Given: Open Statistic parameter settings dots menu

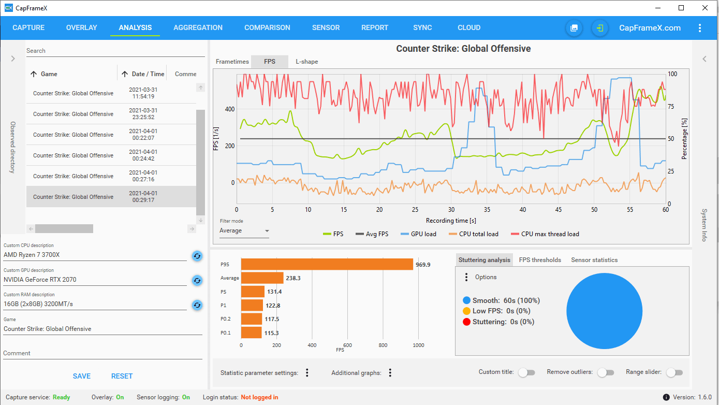Looking at the screenshot, I should click(x=307, y=373).
